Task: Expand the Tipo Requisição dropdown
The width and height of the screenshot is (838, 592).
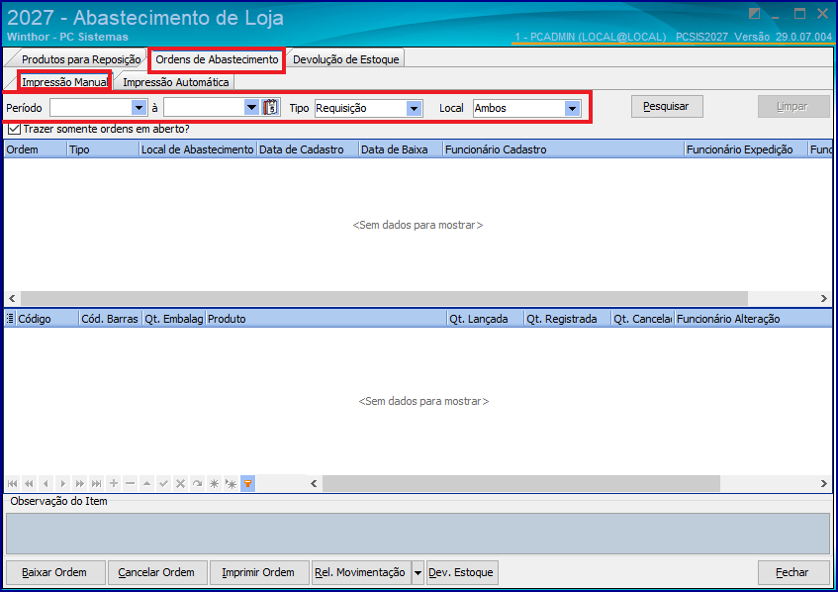Action: point(414,109)
